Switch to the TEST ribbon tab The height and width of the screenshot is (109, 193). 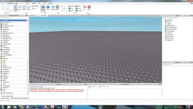[39, 3]
